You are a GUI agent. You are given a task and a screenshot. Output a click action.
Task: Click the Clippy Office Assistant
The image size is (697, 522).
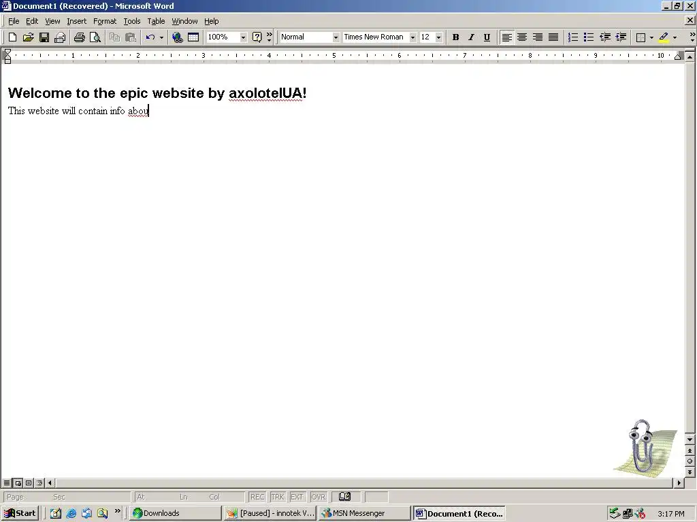645,449
